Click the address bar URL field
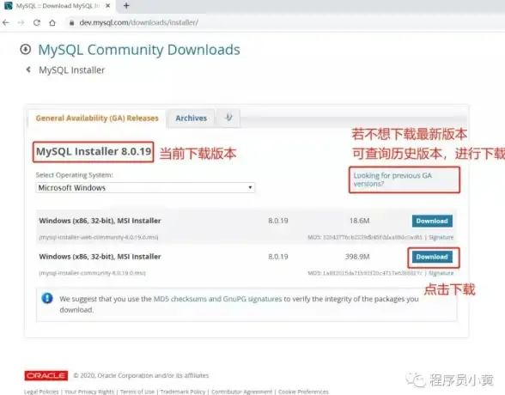This screenshot has width=505, height=395. click(x=138, y=22)
